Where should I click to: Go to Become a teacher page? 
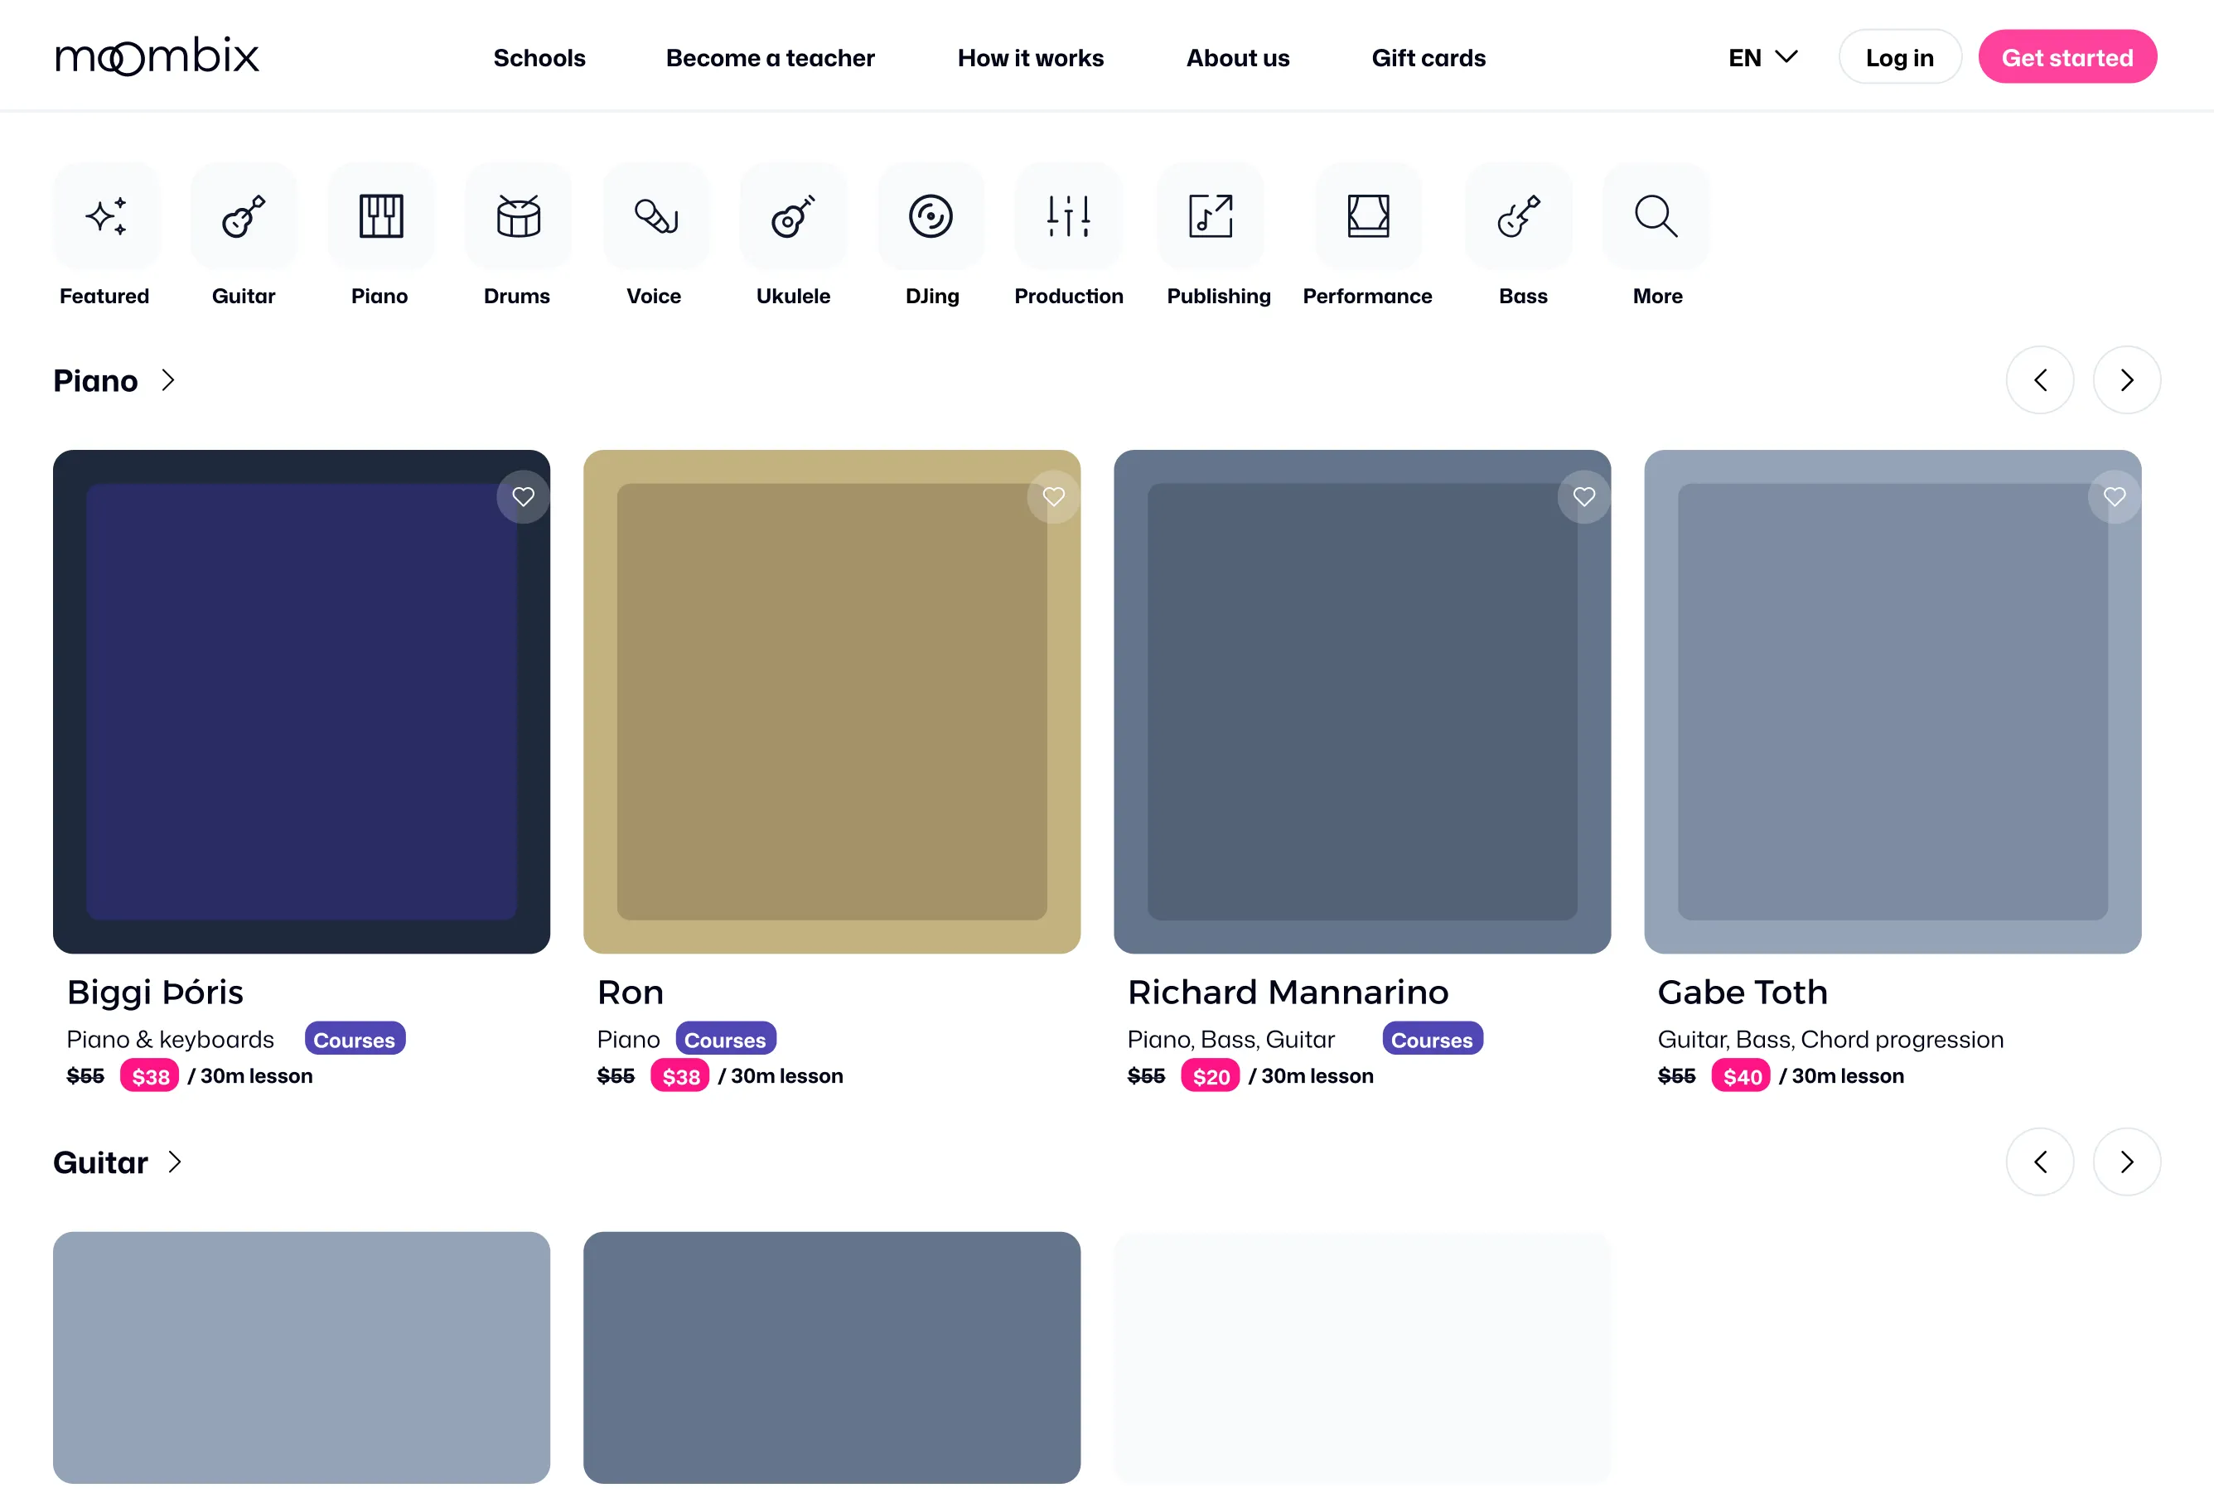click(770, 58)
